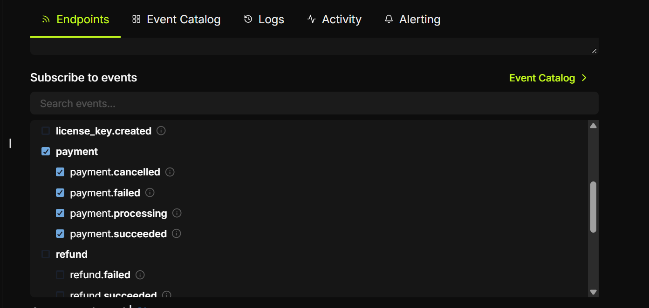Image resolution: width=649 pixels, height=308 pixels.
Task: Check the license_key.created event checkbox
Action: click(x=46, y=131)
